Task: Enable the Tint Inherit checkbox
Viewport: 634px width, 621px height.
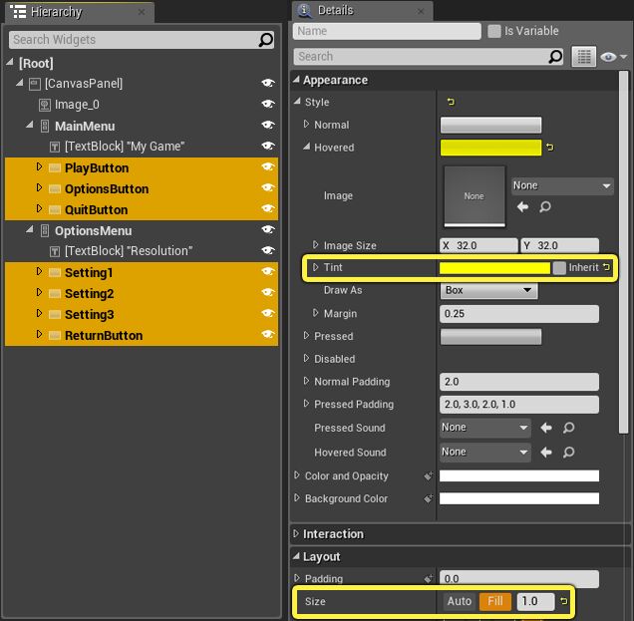Action: [x=559, y=268]
